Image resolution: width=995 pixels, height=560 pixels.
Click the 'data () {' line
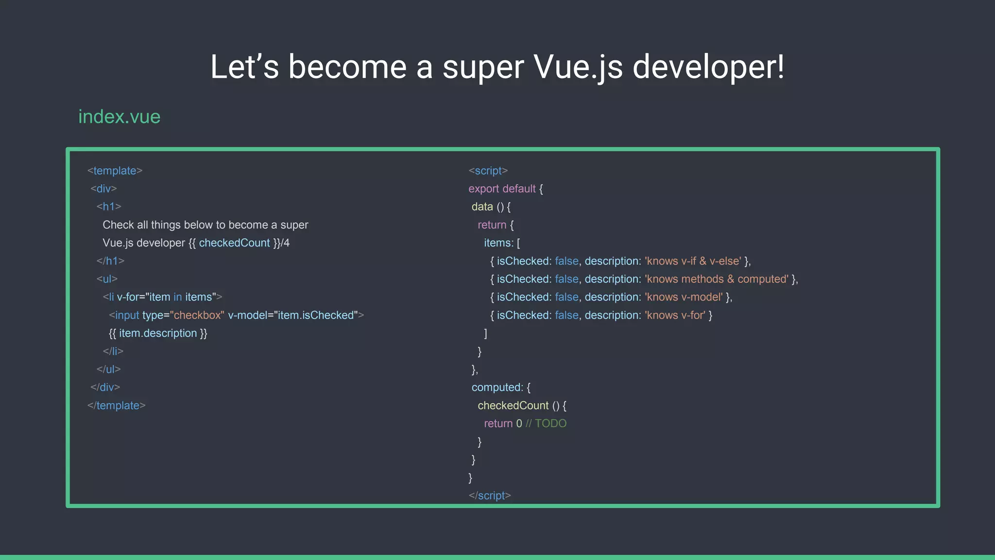coord(491,207)
